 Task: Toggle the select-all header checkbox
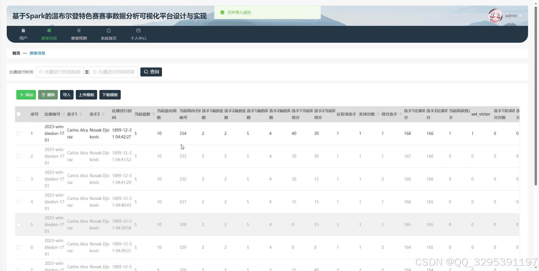click(x=19, y=114)
